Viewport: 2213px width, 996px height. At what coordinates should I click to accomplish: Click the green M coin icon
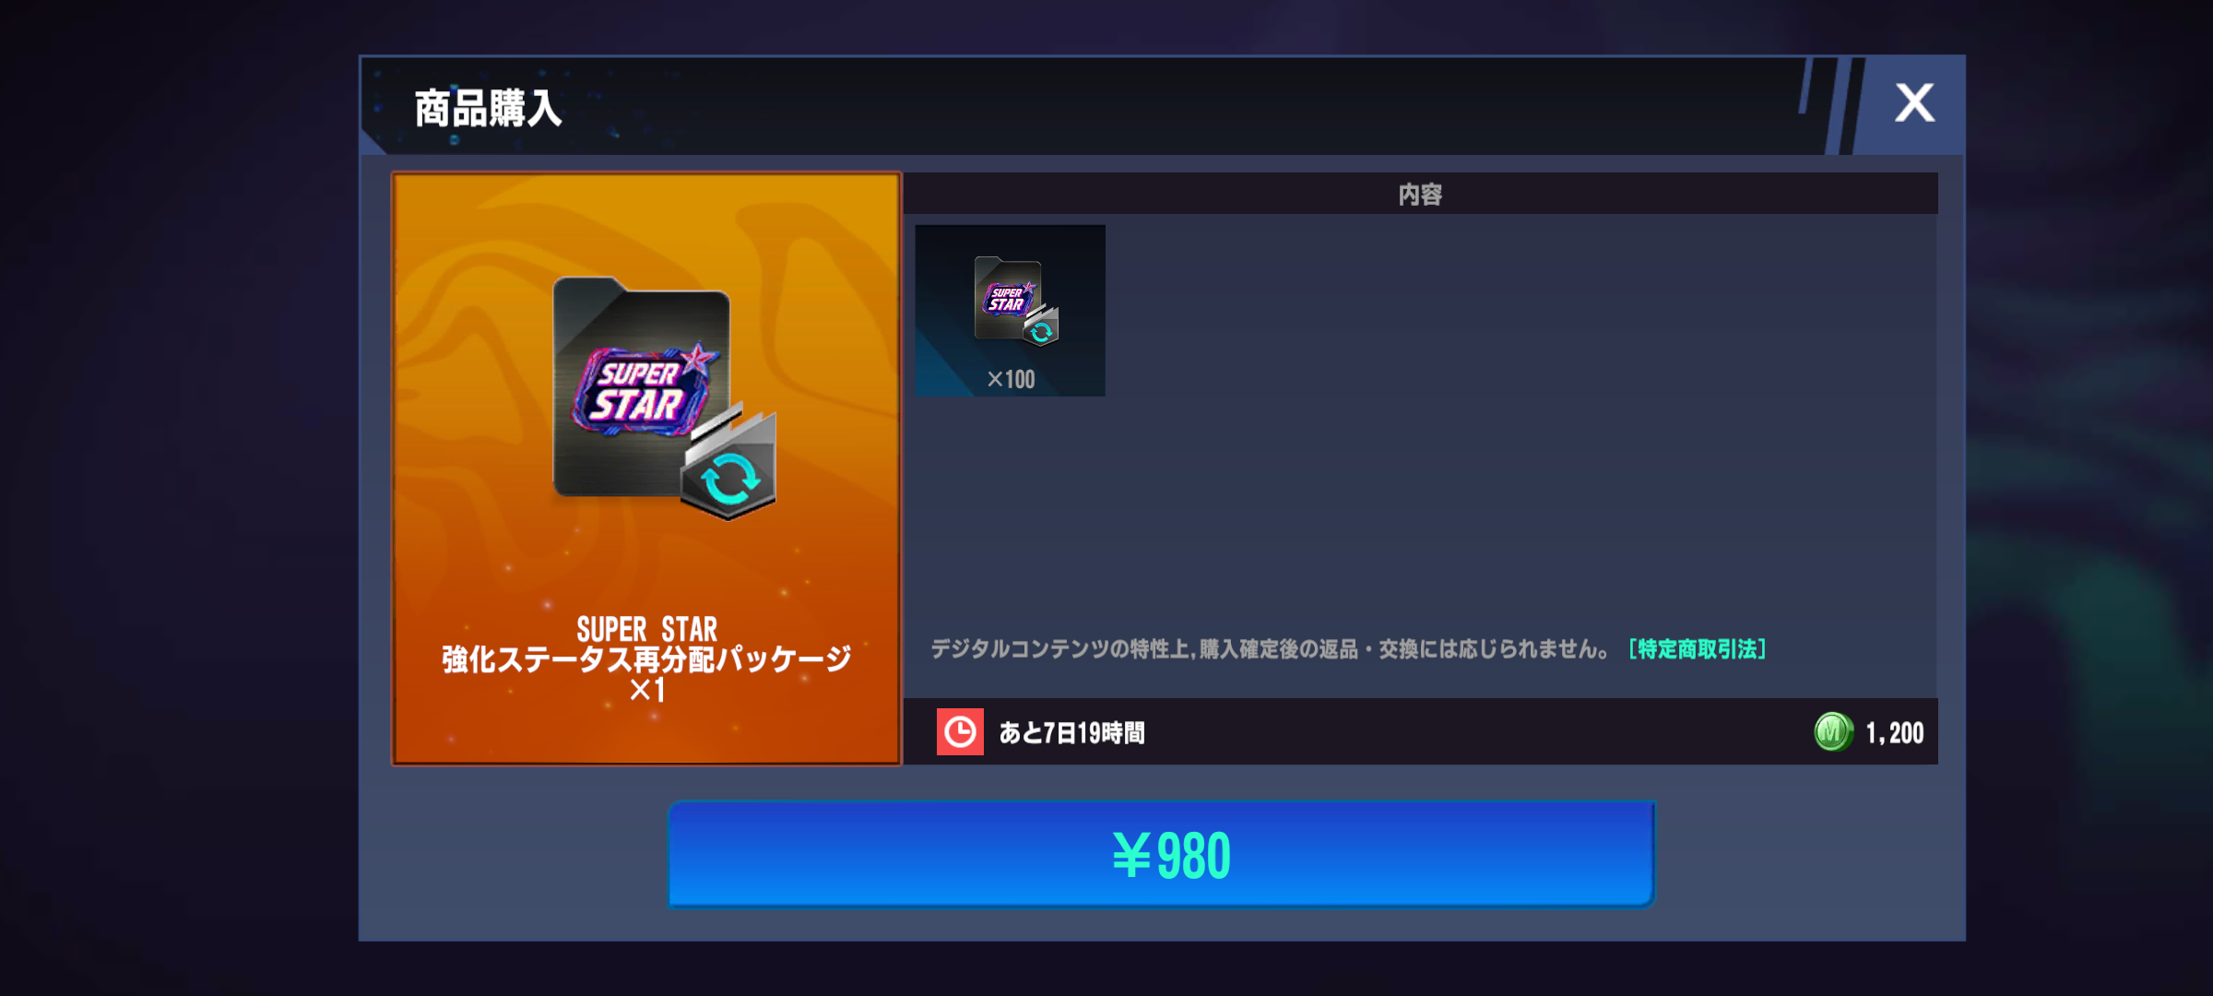click(x=1833, y=732)
